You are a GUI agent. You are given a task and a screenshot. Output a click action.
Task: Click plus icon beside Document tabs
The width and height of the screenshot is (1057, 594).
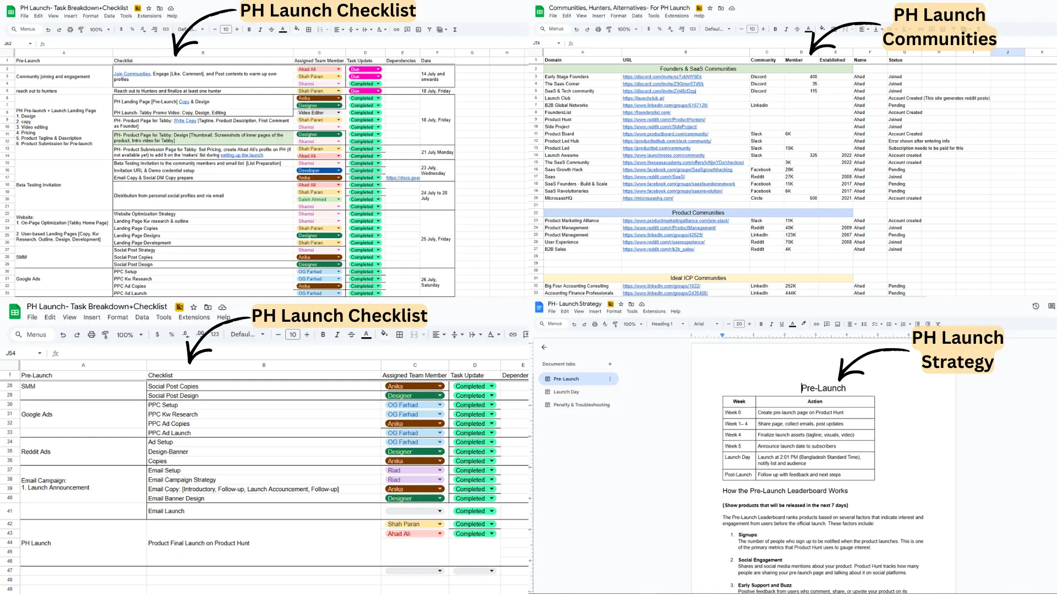click(x=609, y=364)
